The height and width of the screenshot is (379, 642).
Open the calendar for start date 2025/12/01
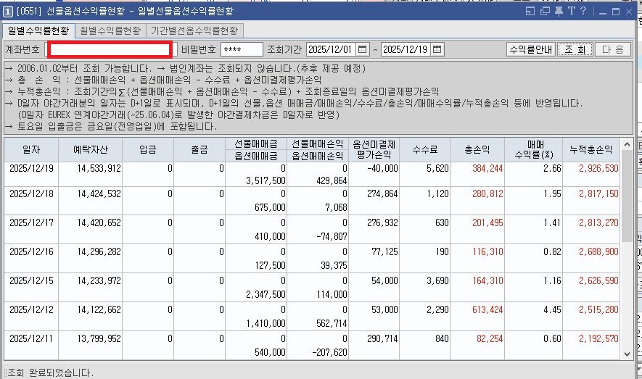point(362,49)
